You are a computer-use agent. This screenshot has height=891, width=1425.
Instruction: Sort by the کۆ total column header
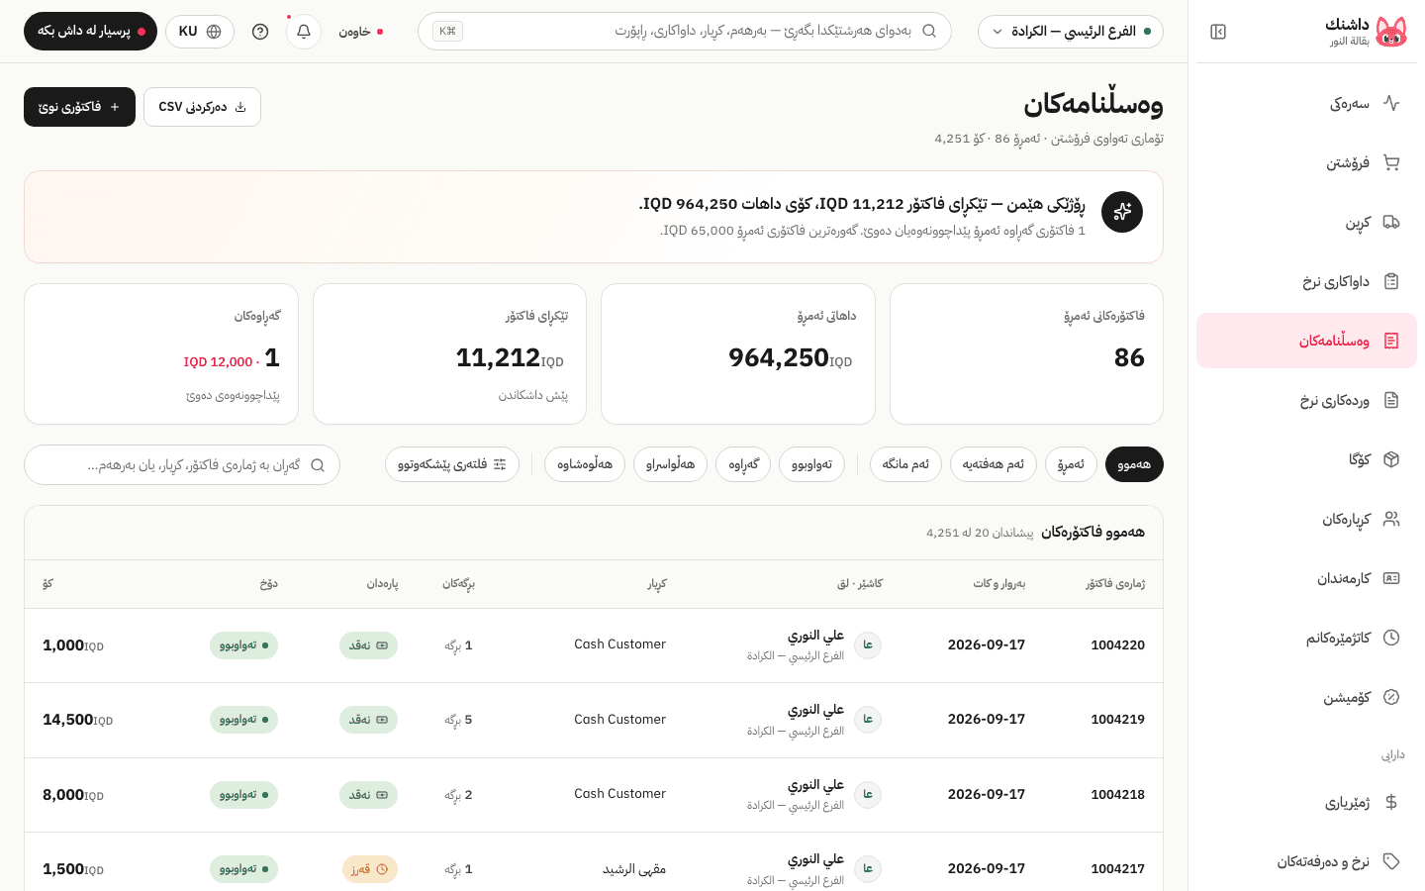(x=47, y=584)
